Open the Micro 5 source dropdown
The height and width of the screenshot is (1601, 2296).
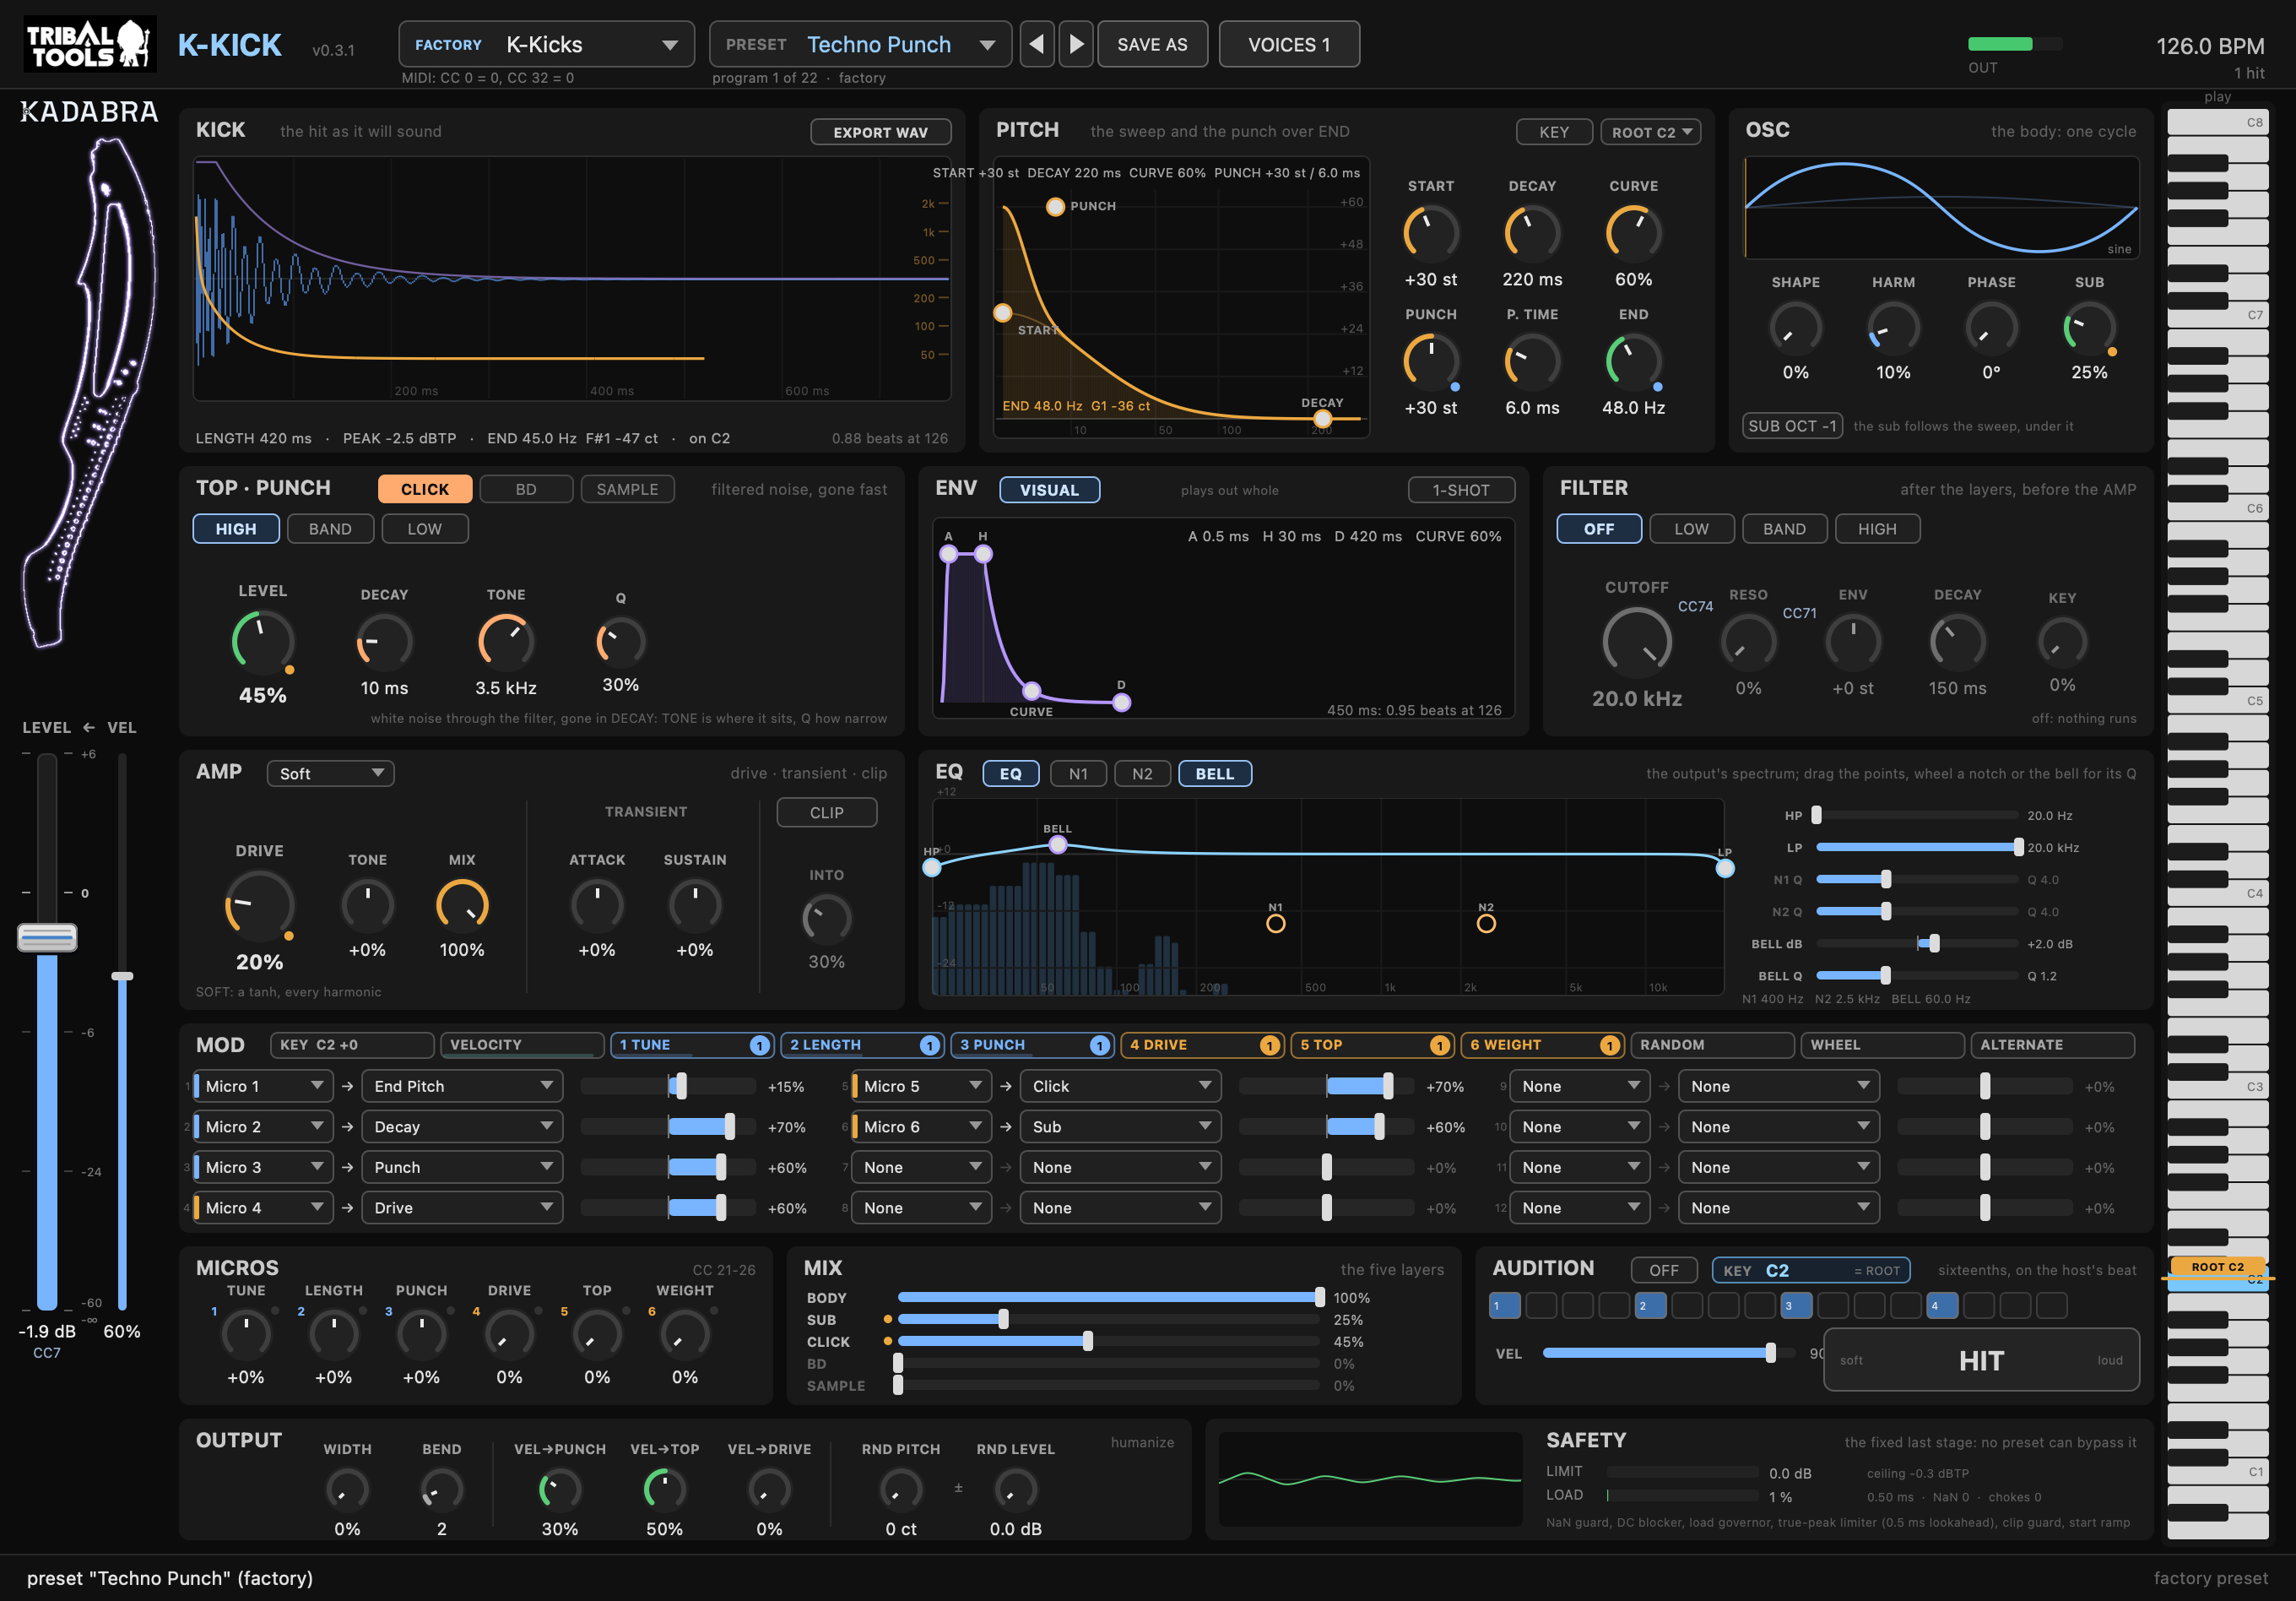click(x=921, y=1087)
